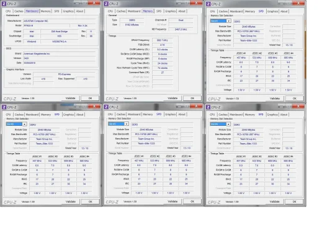Viewport: 327px width, 238px height.
Task: Click the CPU-Z logo icon in the Slot #3 SPD window
Action: tap(106, 107)
